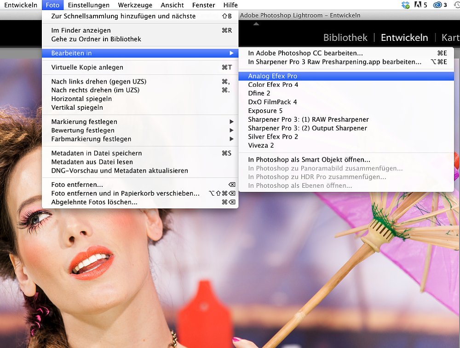This screenshot has width=460, height=348.
Task: Choose In Sharpener Pro 3 Raw Presharpening.app bearbeiten
Action: tap(346, 62)
